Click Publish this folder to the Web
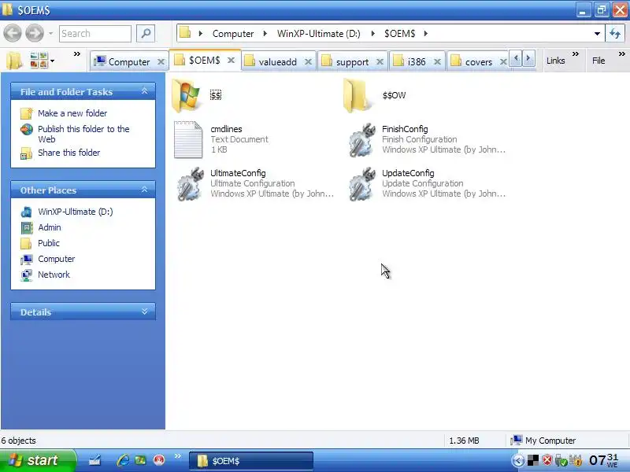The width and height of the screenshot is (630, 472). (83, 134)
